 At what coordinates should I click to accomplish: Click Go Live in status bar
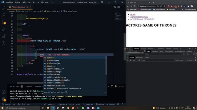coord(100,105)
